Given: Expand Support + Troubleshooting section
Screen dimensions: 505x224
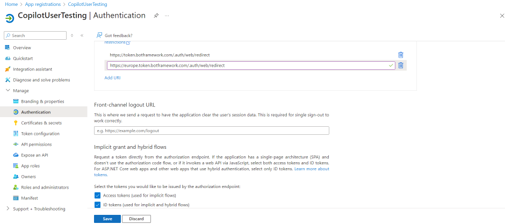Looking at the screenshot, I should pyautogui.click(x=8, y=209).
